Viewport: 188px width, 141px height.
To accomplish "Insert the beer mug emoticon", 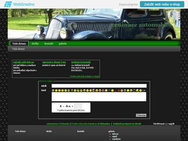I will 94,90.
